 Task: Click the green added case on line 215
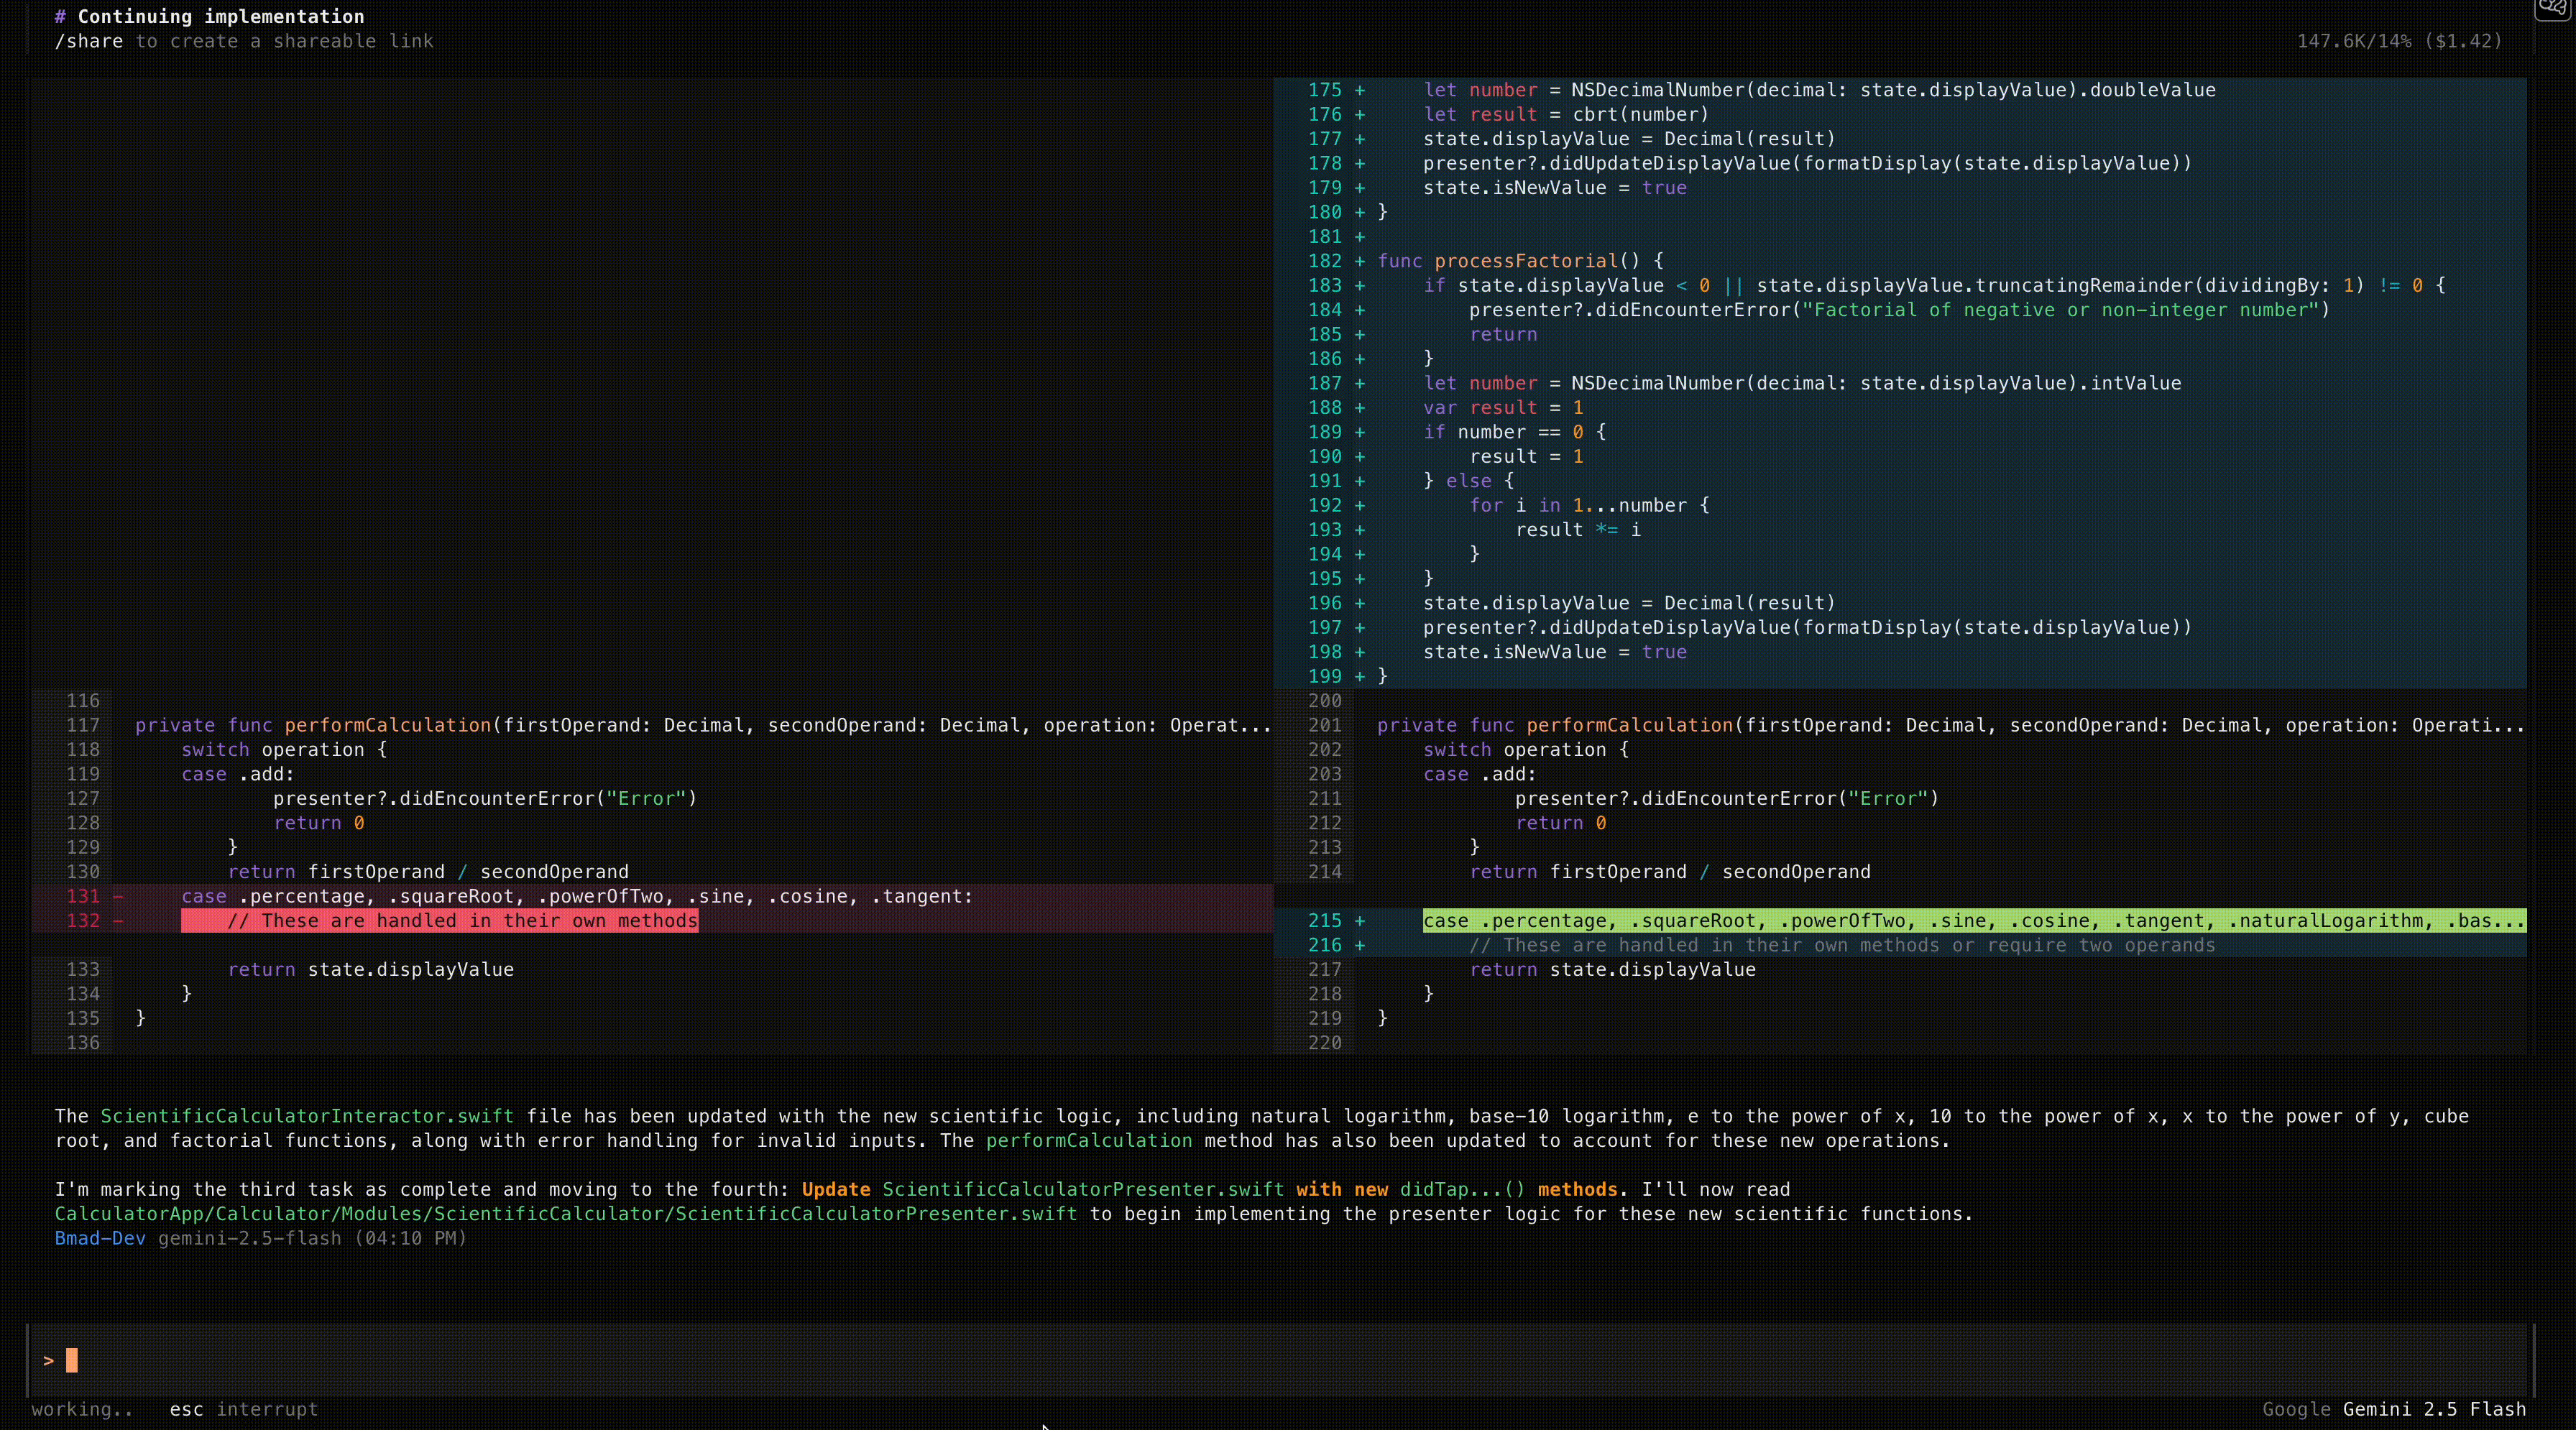[1973, 921]
